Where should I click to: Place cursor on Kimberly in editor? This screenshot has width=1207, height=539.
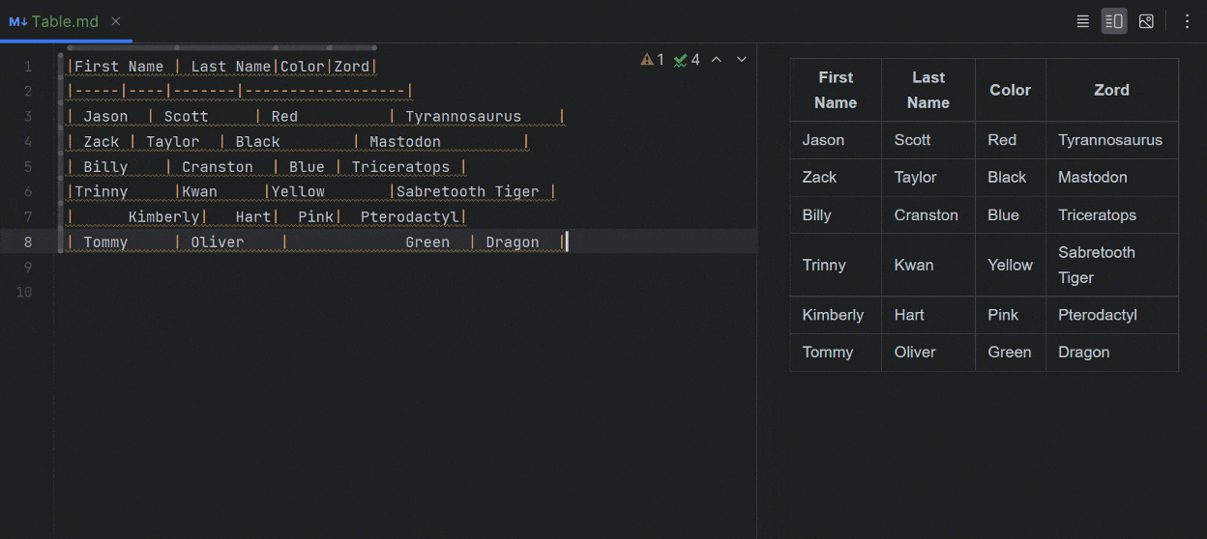click(163, 217)
